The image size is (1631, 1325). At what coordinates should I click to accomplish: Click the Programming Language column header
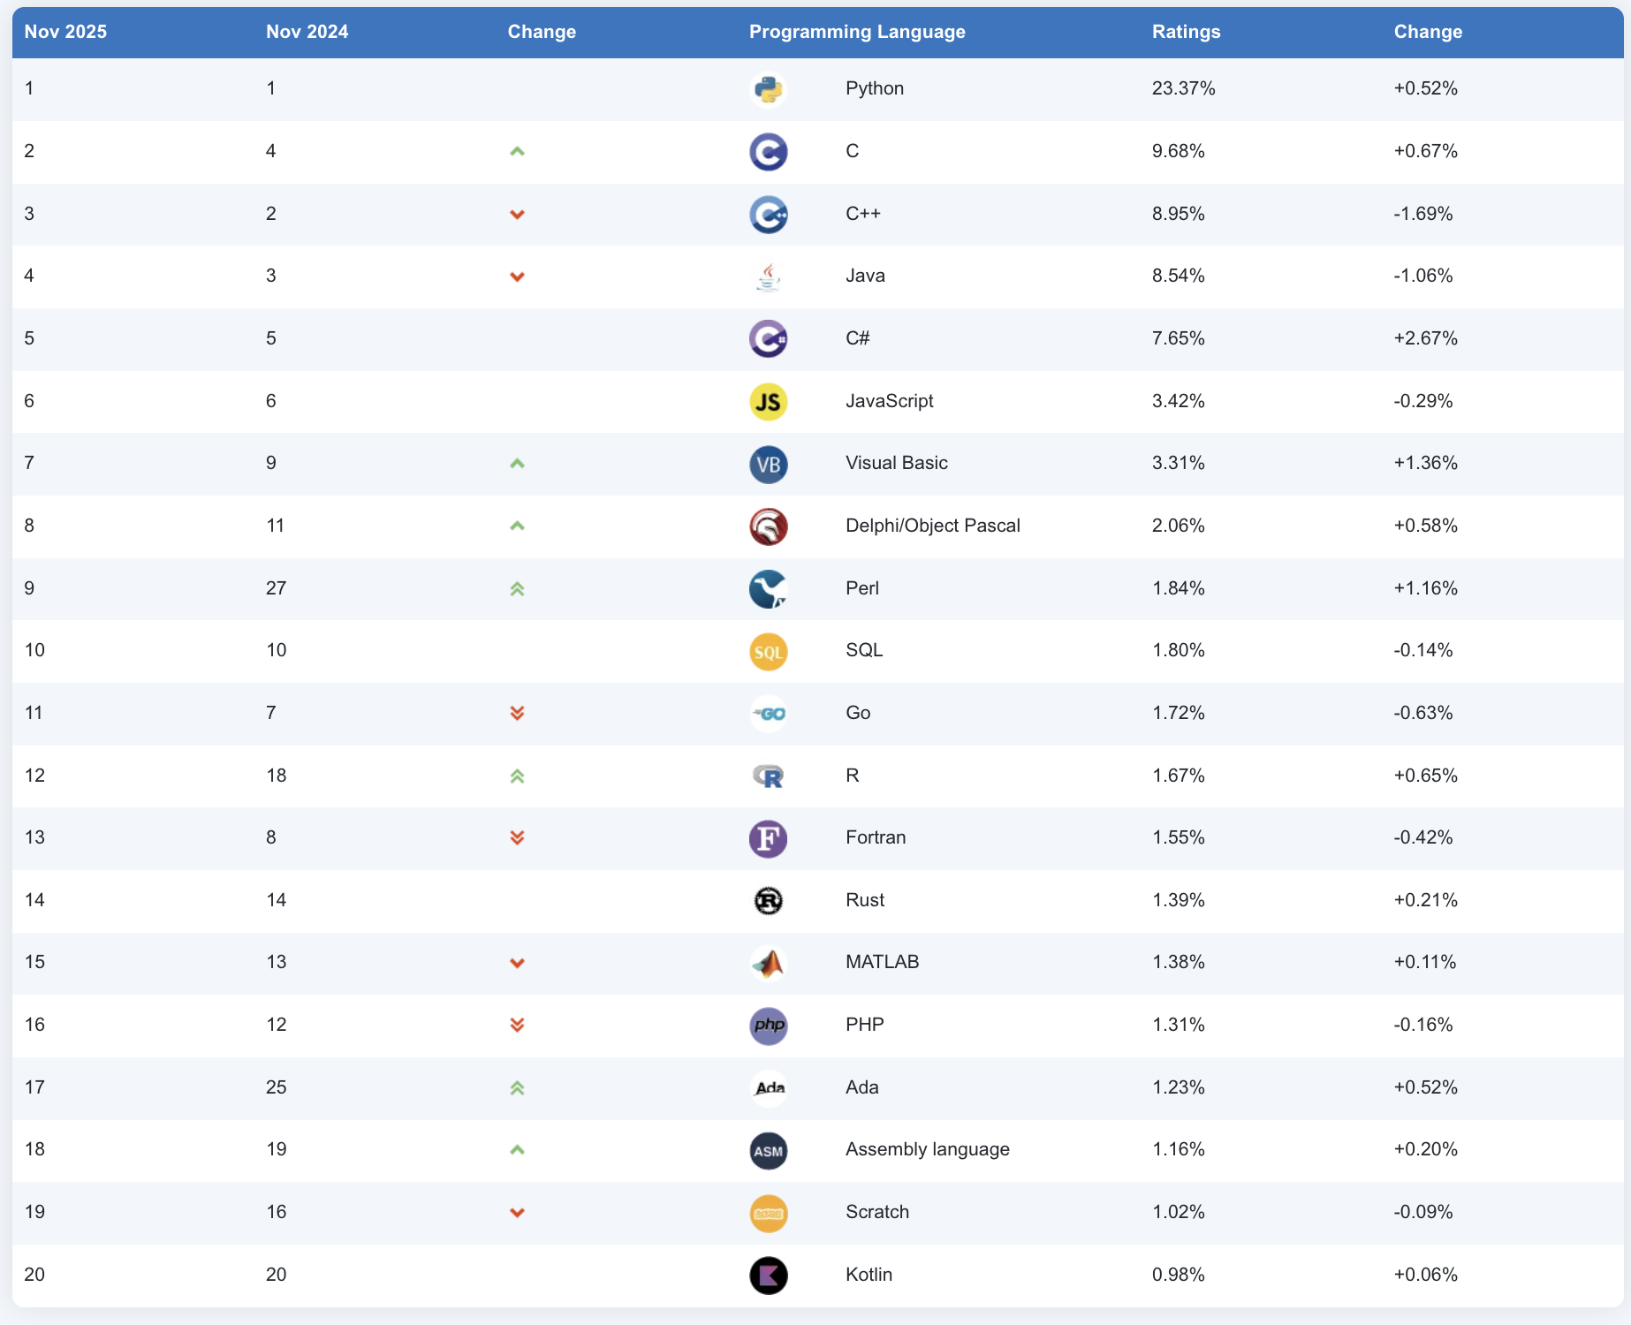[856, 32]
